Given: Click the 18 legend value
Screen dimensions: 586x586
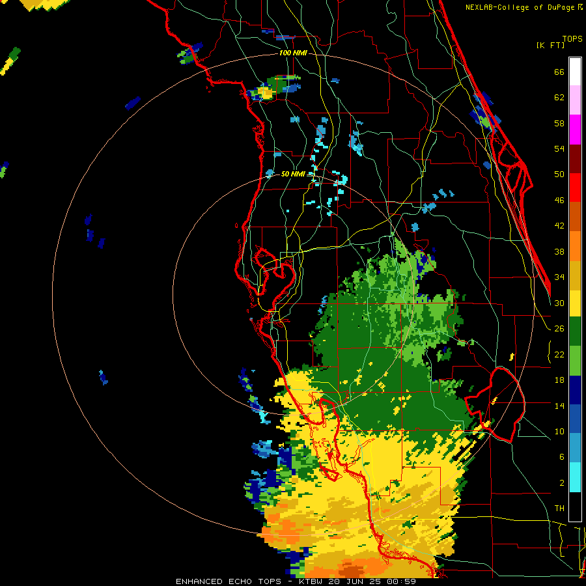Looking at the screenshot, I should (x=559, y=380).
